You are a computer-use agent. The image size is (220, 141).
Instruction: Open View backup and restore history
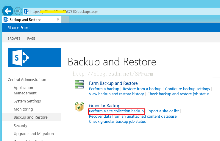(116, 94)
